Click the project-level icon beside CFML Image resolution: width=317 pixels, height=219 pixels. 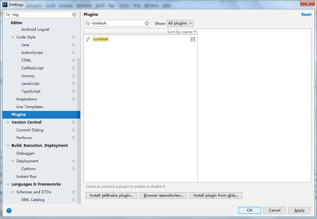(x=73, y=60)
